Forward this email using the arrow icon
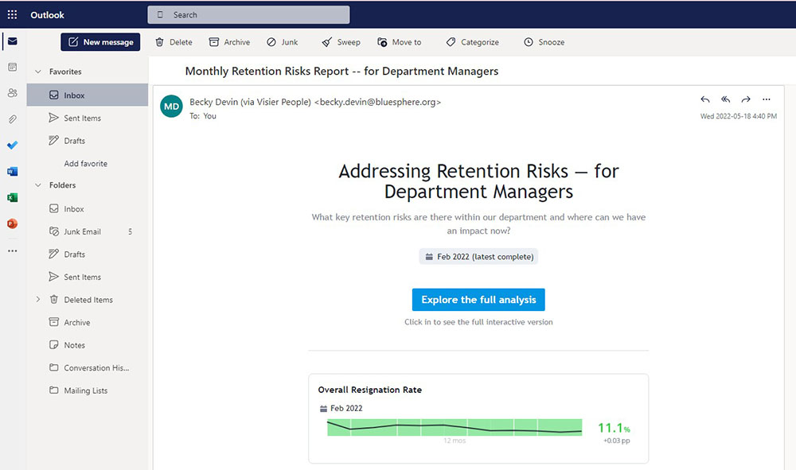 click(746, 99)
